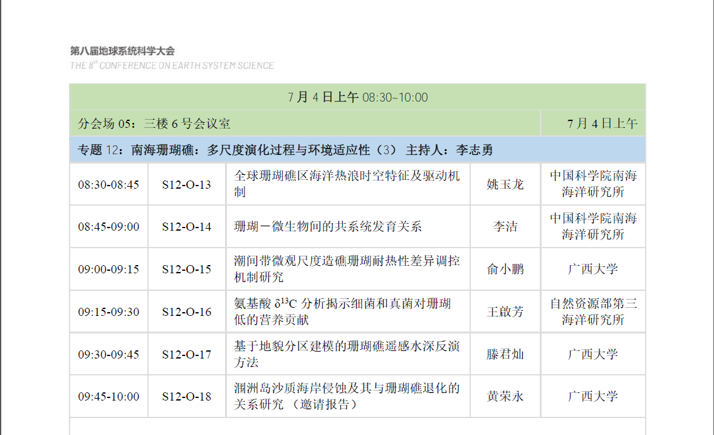Image resolution: width=714 pixels, height=435 pixels.
Task: Click talk title '珊瑚－微生物间的共系统发育关系'
Action: (328, 227)
